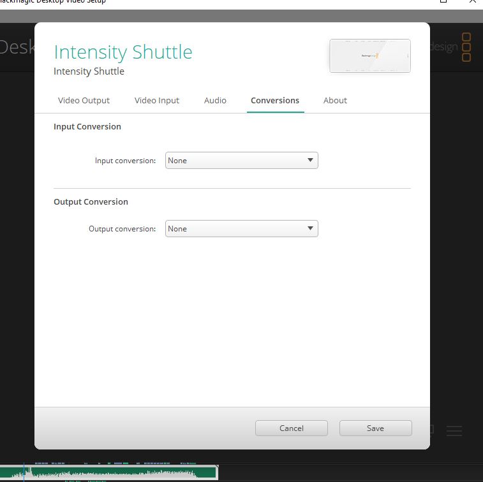Select the Conversions tab

(x=275, y=100)
